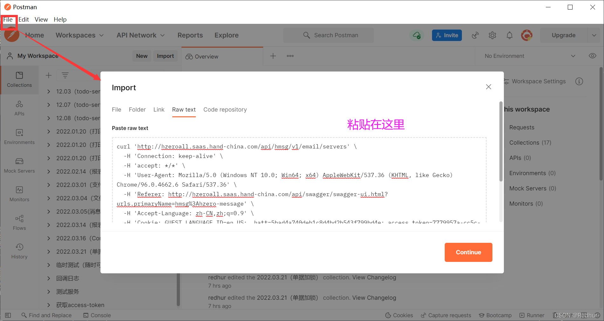Open the History sidebar panel

coord(19,251)
